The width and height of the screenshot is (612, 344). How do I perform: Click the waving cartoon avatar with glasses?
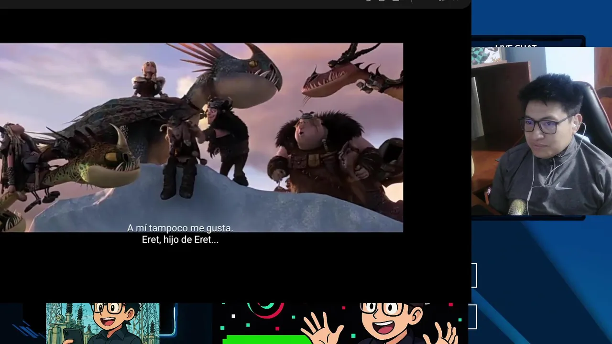(381, 323)
